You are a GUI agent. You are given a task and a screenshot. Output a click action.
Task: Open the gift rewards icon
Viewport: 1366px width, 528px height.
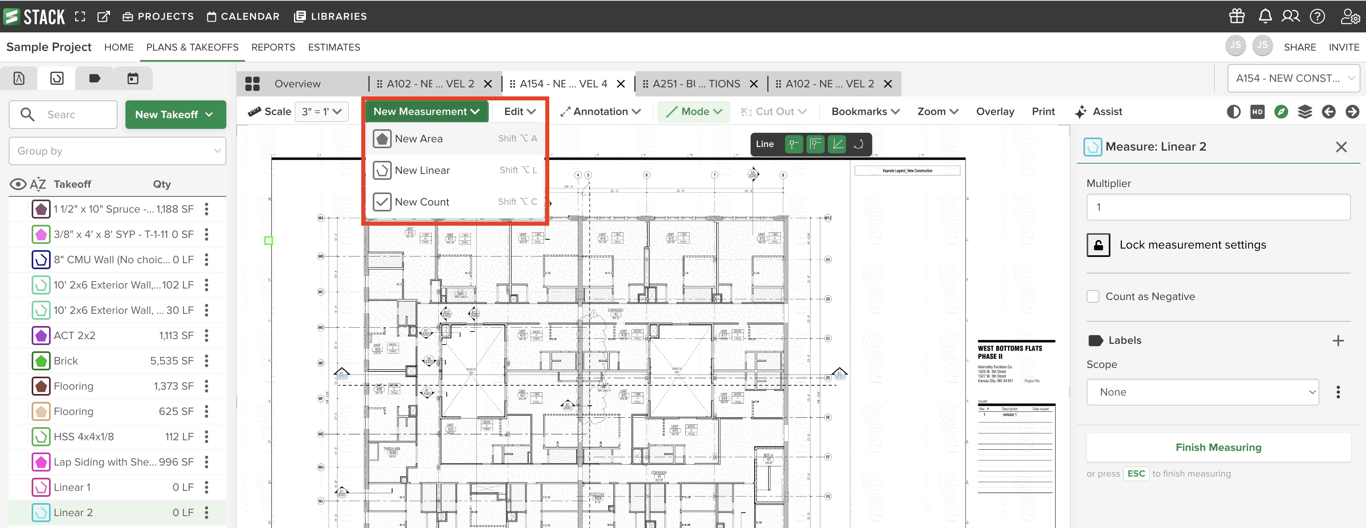pos(1237,17)
